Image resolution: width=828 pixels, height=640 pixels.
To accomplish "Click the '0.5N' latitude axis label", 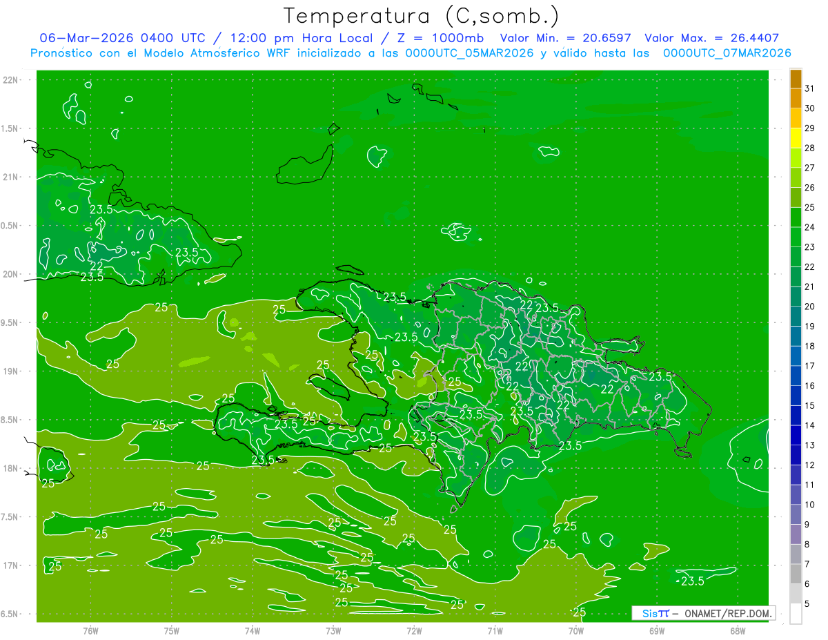I will click(x=10, y=226).
